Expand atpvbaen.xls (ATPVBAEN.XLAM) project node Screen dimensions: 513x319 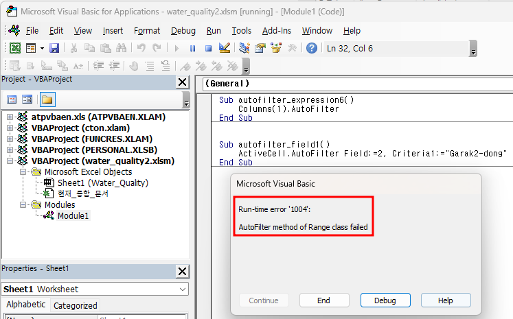pos(10,117)
